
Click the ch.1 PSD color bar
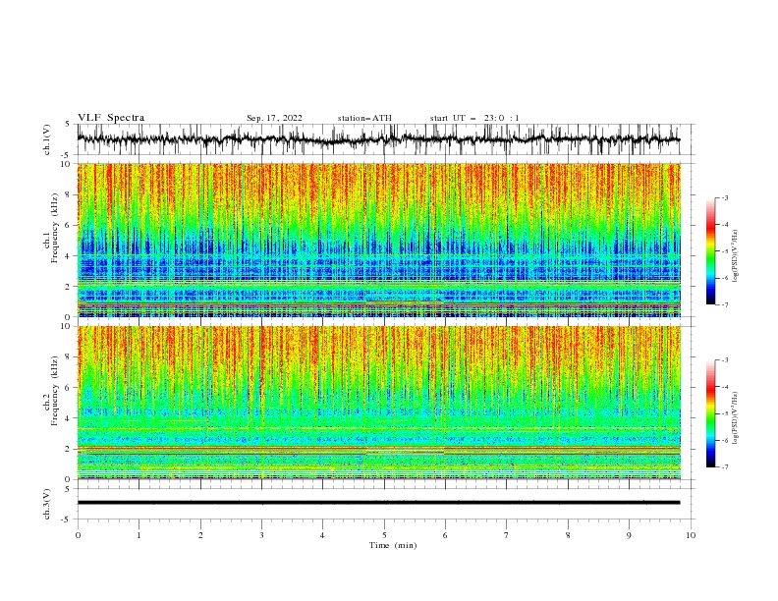(711, 251)
